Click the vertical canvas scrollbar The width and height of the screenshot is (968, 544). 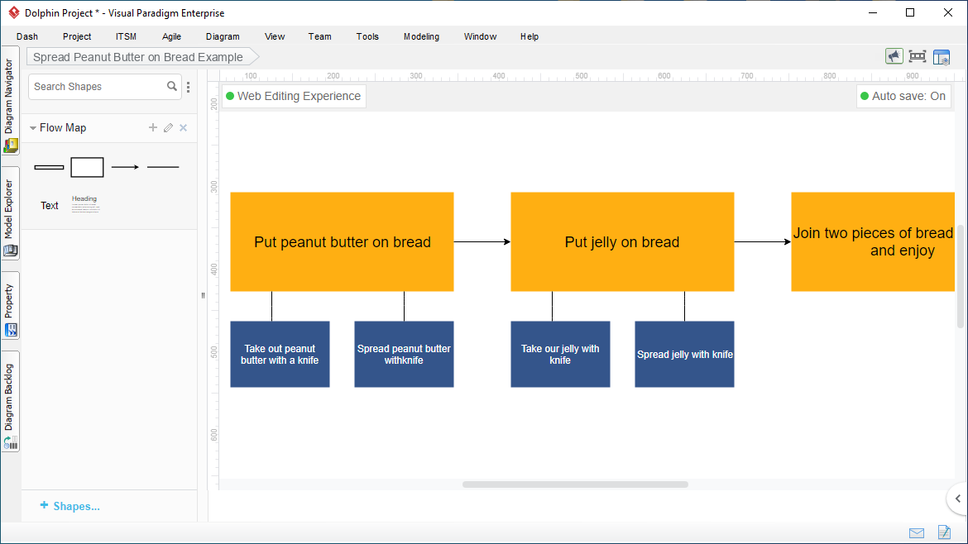(x=960, y=278)
